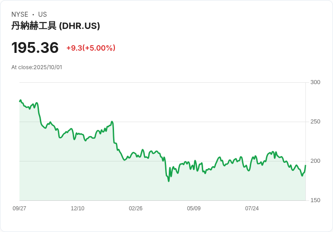The image size is (333, 232).
Task: Click the NYSE exchange label
Action: pos(20,14)
